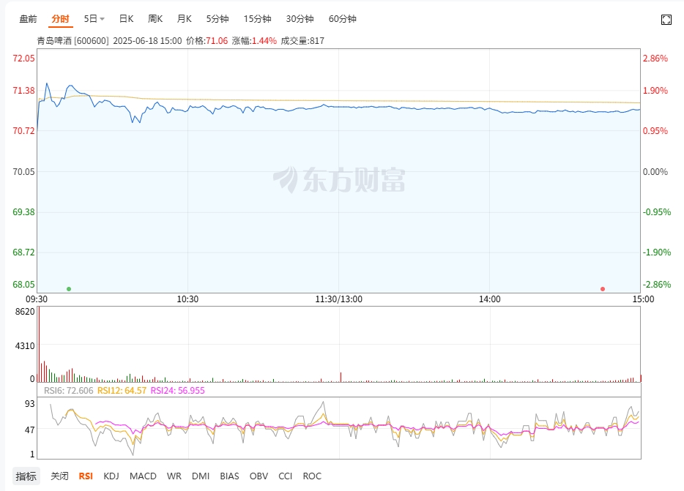Click the 成交量:817 volume text

(302, 40)
